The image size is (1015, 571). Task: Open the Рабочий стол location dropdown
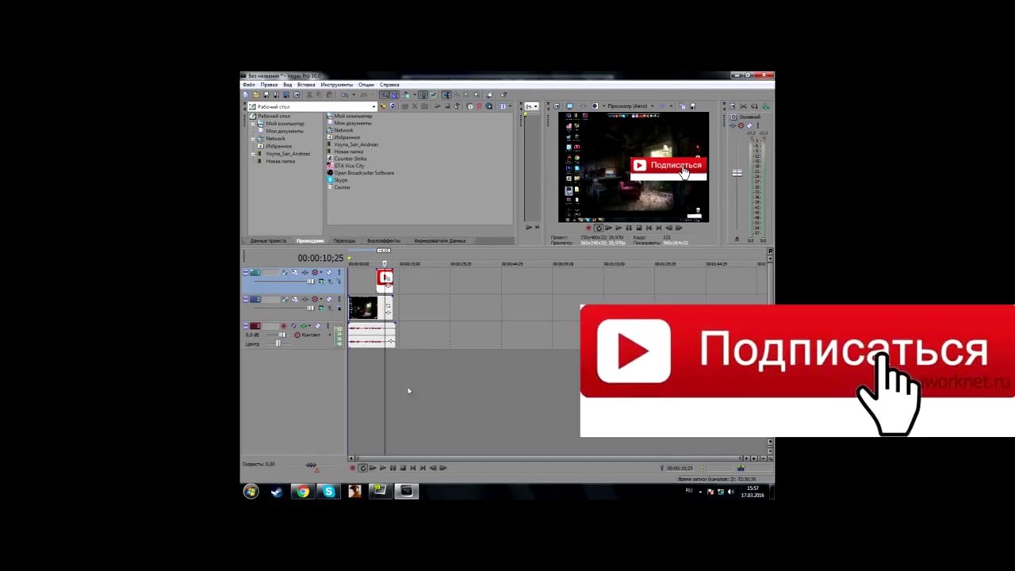373,106
